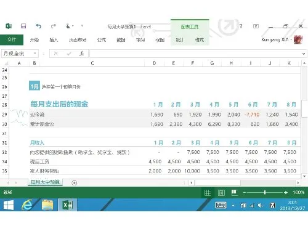Open the Chart Tools Format tab
308x231 pixels.
click(x=200, y=40)
